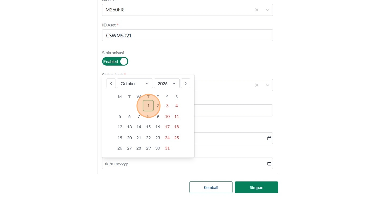Go to previous month in calendar
This screenshot has width=380, height=212.
pos(111,84)
